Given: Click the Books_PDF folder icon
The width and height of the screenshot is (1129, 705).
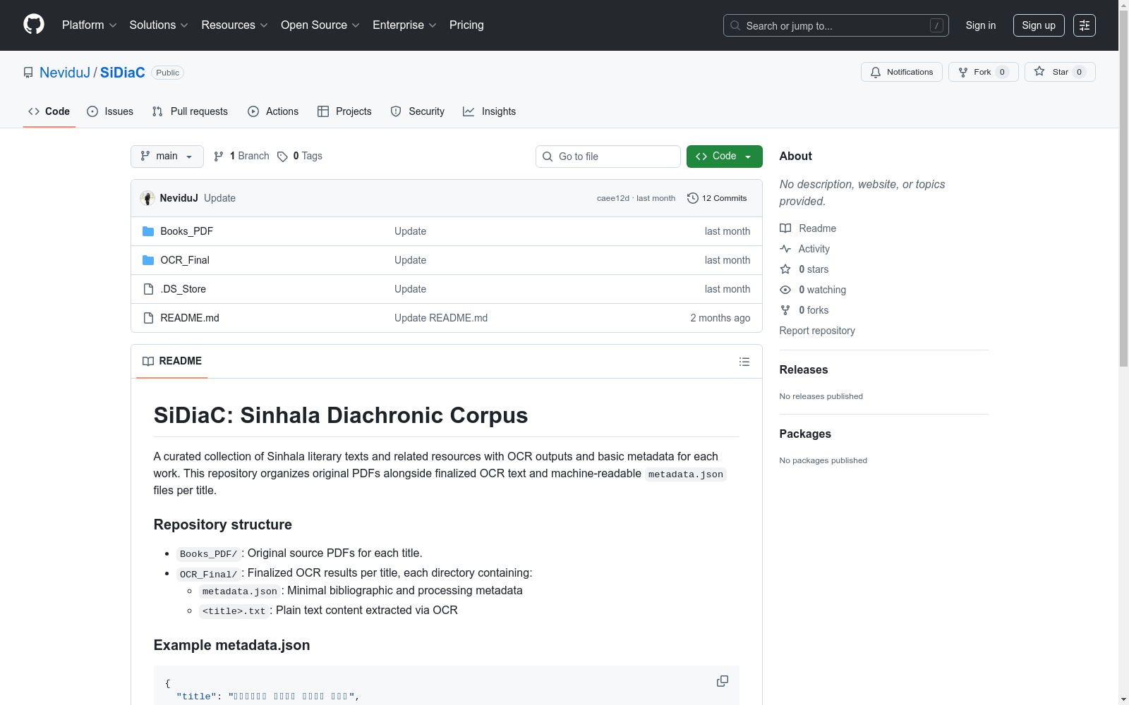Looking at the screenshot, I should (148, 231).
